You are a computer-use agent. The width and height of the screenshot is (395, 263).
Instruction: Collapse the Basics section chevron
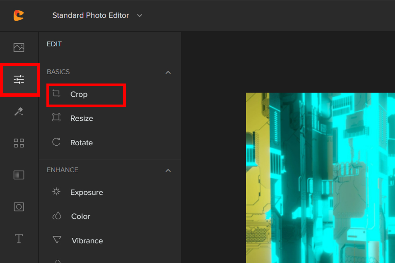[x=168, y=72]
